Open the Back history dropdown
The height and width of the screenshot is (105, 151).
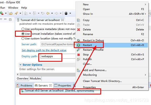52,13
